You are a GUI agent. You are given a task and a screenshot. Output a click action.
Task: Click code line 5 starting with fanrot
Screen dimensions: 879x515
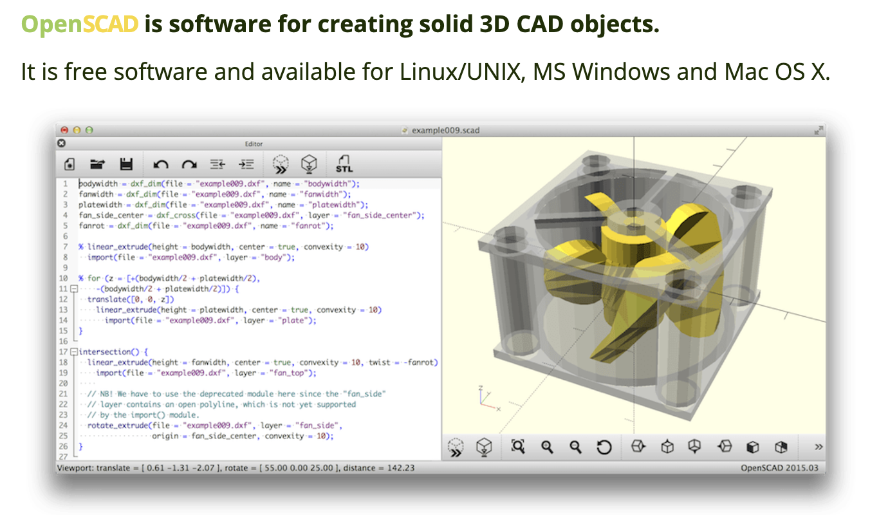tap(207, 226)
